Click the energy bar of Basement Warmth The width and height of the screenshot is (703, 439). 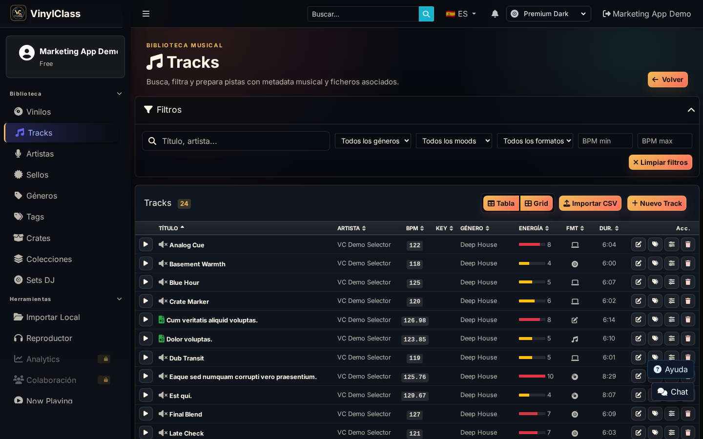(532, 263)
